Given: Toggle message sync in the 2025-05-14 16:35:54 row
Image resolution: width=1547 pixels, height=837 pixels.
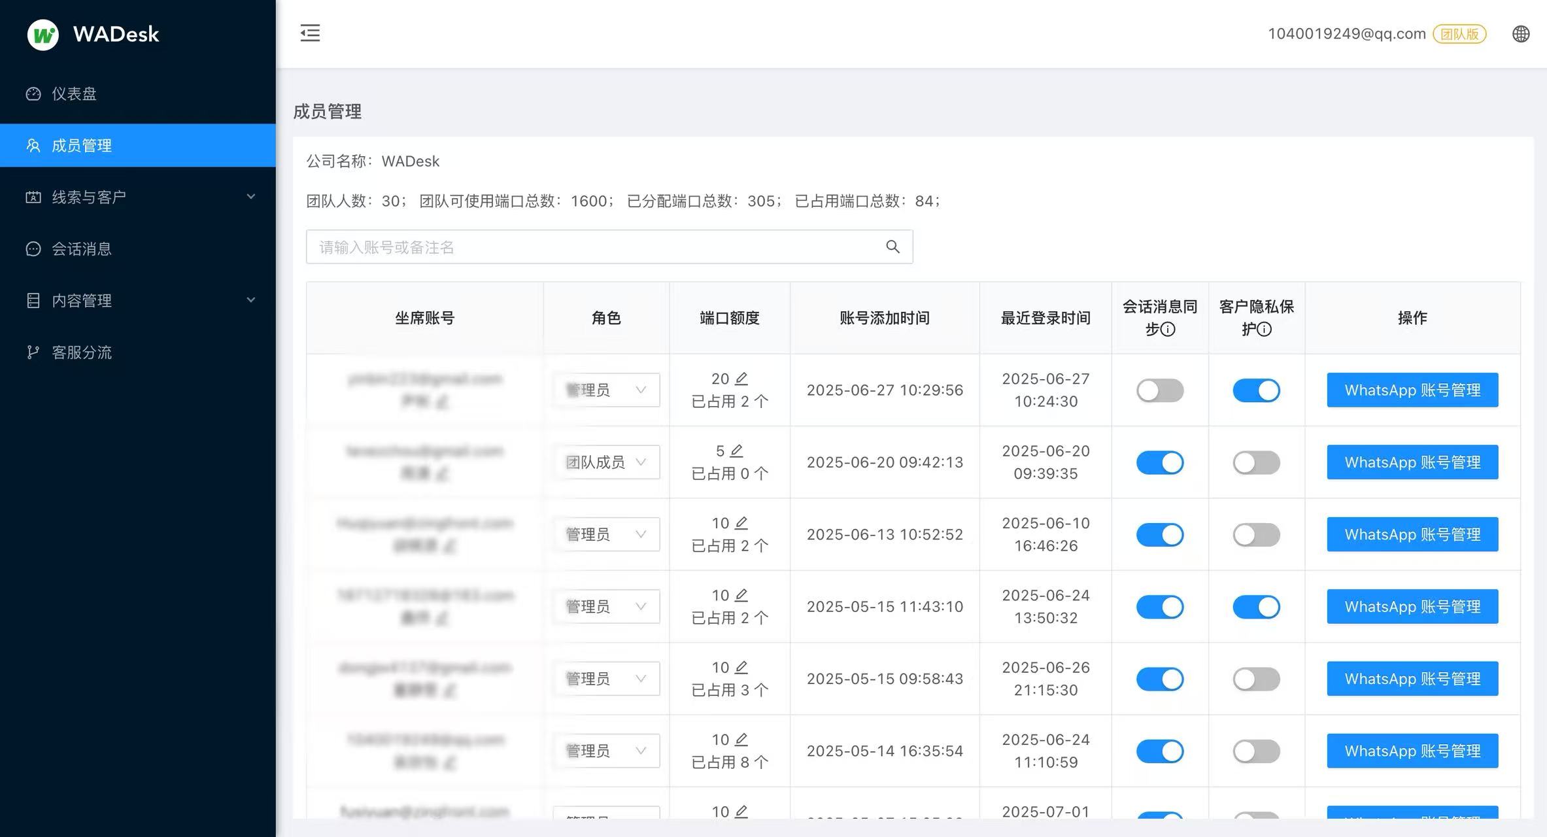Looking at the screenshot, I should click(1160, 751).
